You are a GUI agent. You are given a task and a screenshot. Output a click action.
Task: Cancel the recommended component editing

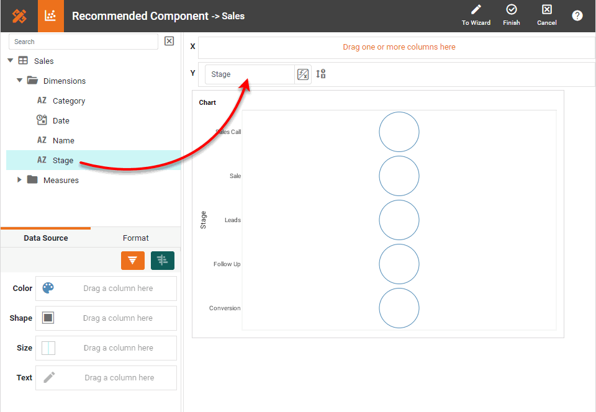tap(546, 16)
